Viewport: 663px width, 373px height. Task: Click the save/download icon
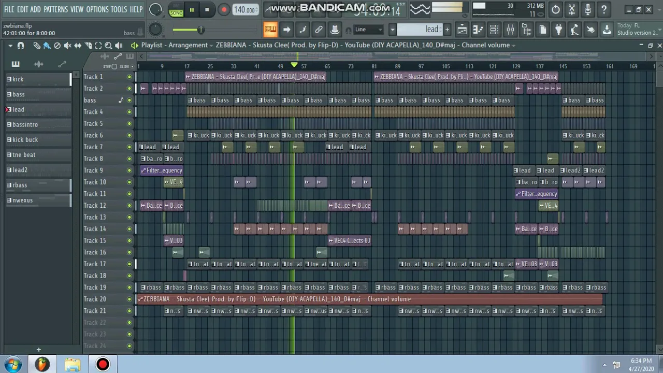point(607,30)
